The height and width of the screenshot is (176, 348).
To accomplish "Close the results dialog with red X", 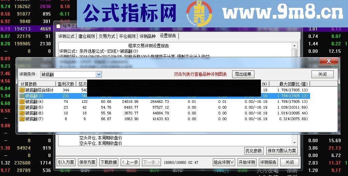I will (x=329, y=61).
